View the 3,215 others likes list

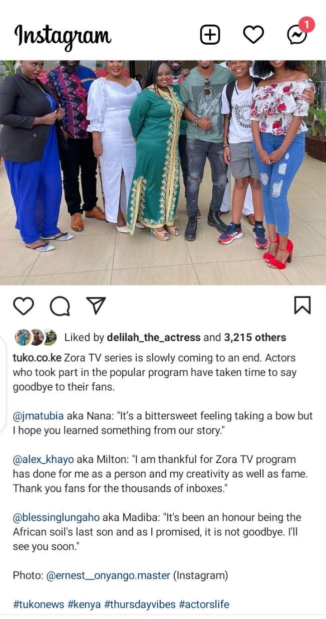coord(255,338)
